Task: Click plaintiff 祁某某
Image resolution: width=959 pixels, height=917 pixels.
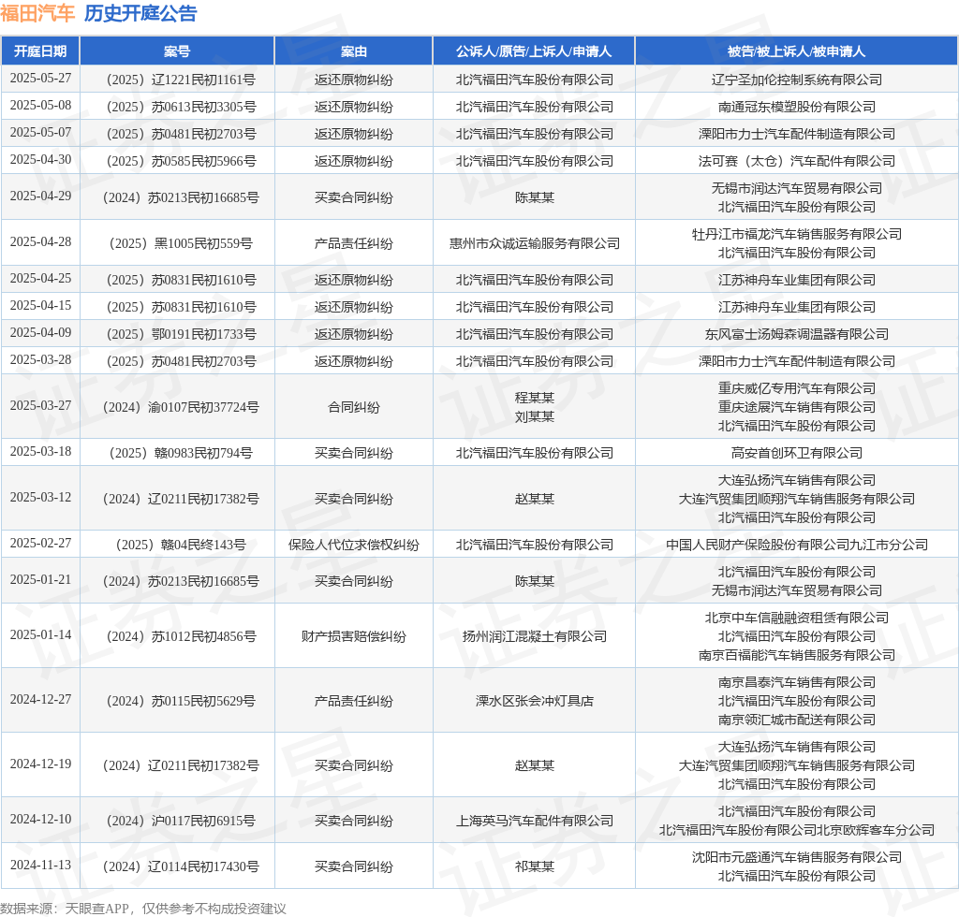Action: click(x=534, y=866)
